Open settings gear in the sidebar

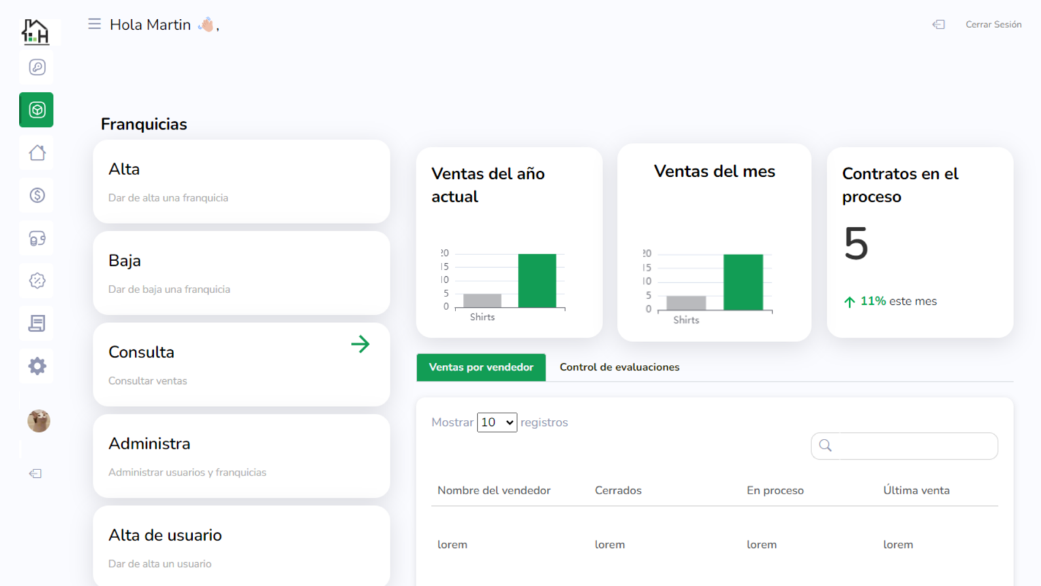(37, 366)
